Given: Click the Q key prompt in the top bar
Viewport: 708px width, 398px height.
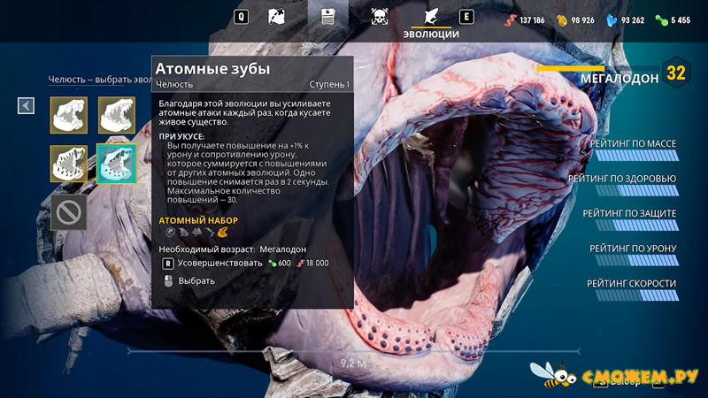Looking at the screenshot, I should pos(241,17).
